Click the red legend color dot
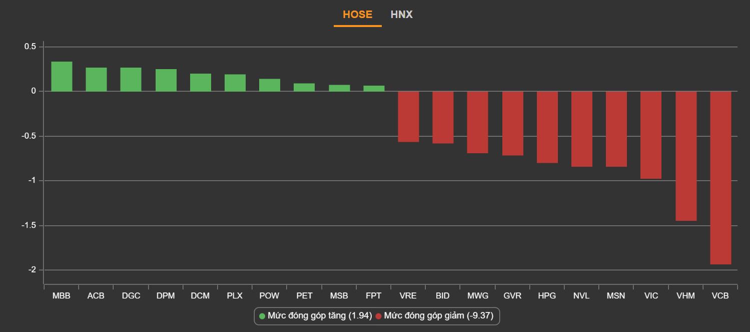Screen dimensions: 750x332 point(379,316)
